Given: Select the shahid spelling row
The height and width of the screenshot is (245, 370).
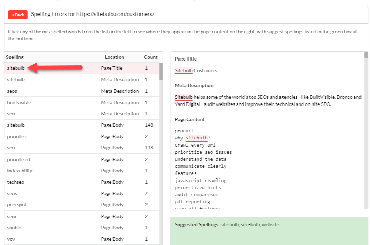Looking at the screenshot, I should [x=82, y=228].
